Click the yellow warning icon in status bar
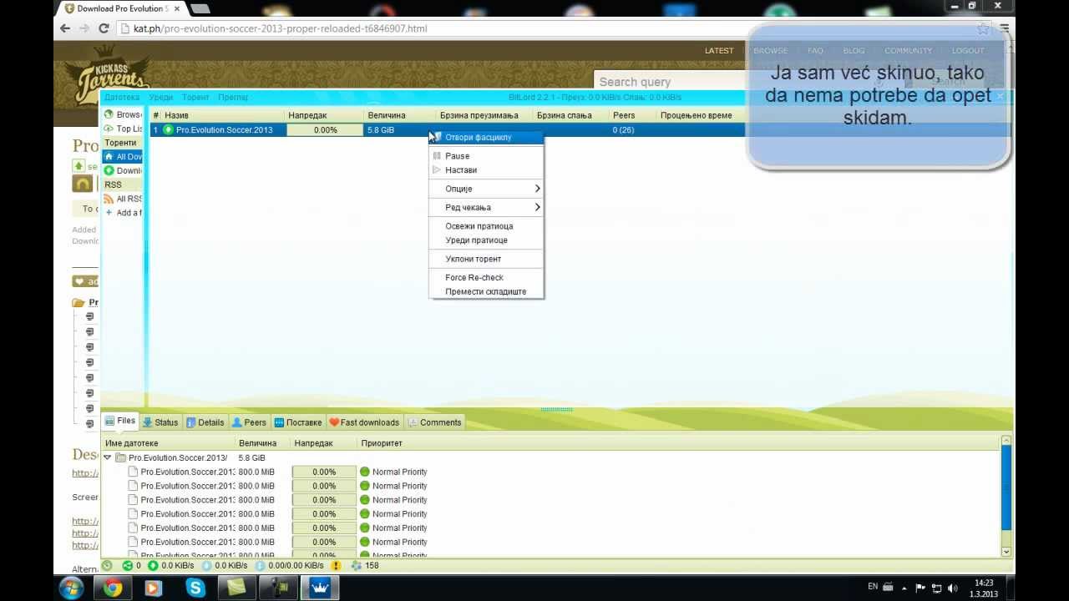This screenshot has width=1069, height=601. click(x=336, y=565)
